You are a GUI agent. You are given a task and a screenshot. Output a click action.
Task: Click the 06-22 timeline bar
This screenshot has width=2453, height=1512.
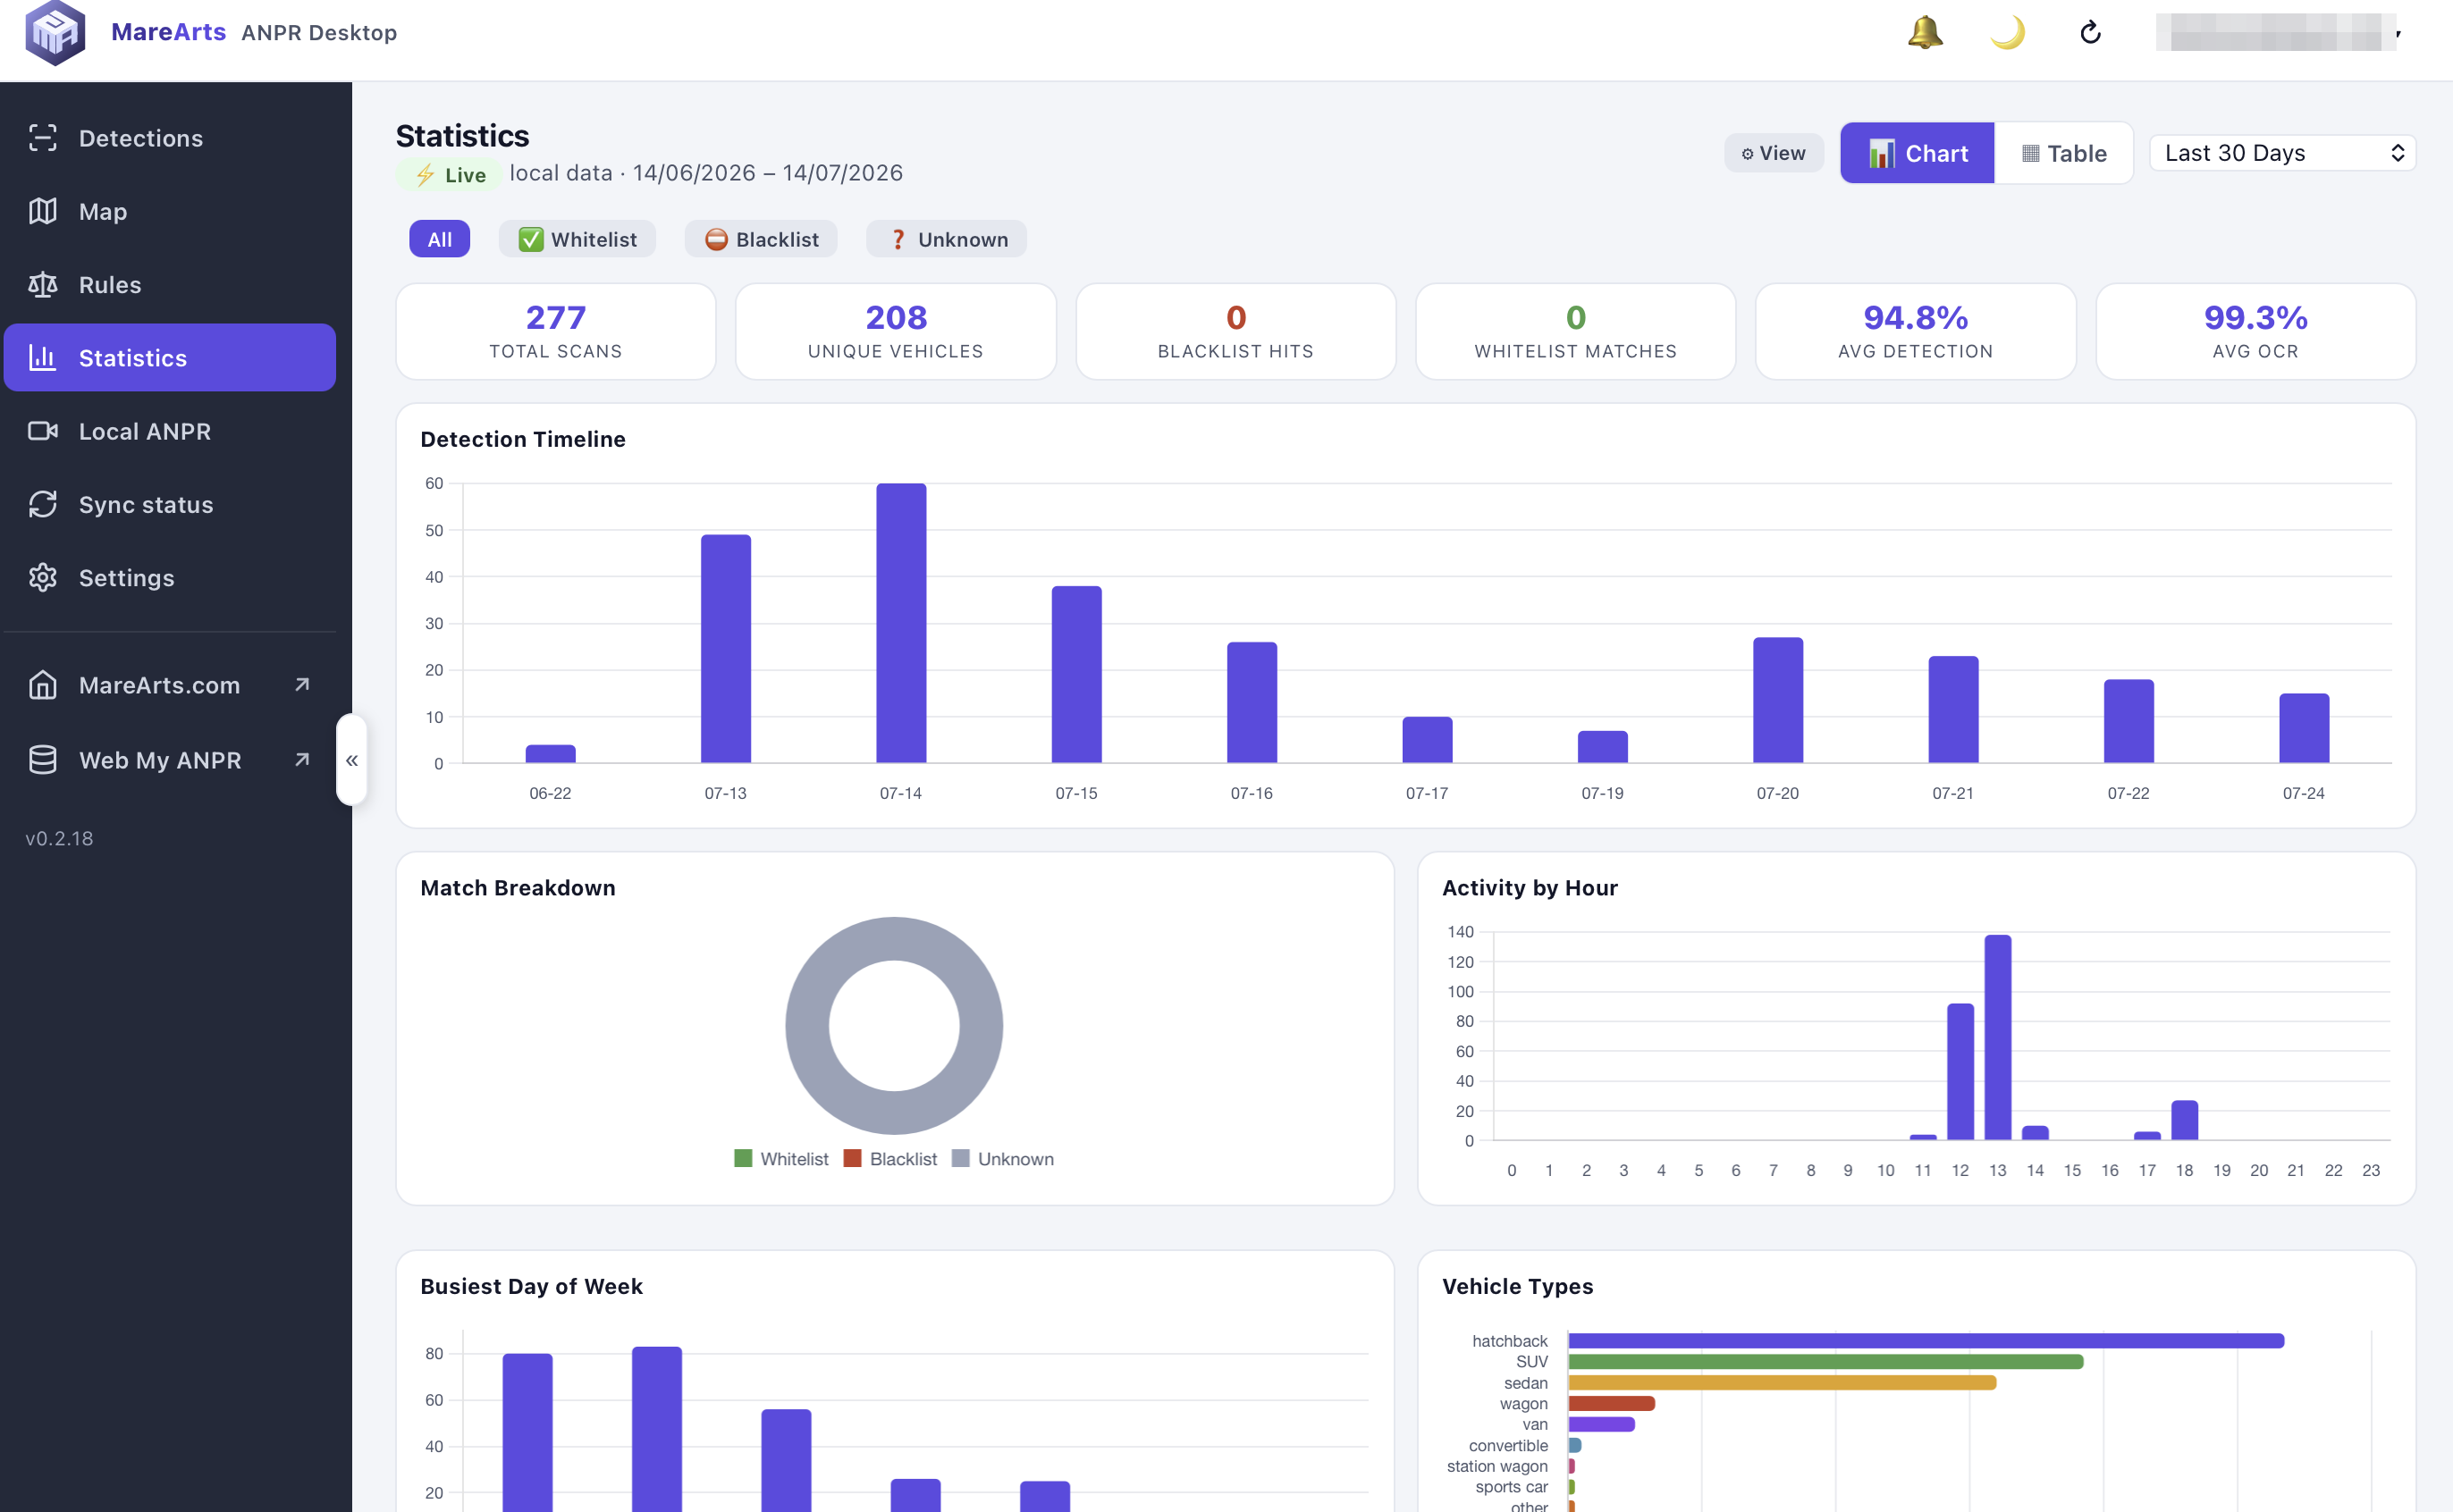coord(550,754)
